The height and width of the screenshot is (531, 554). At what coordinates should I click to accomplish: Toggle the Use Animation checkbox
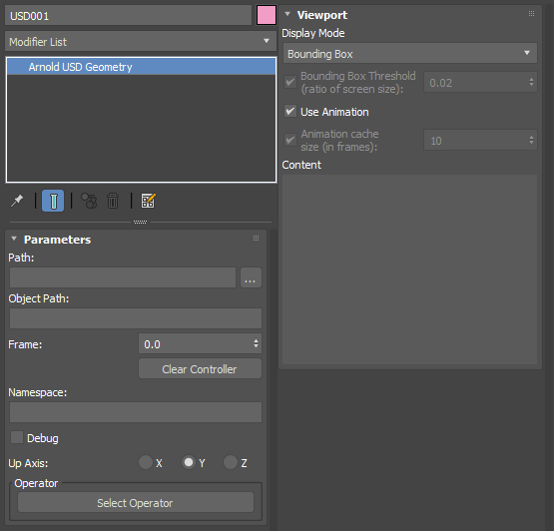click(290, 112)
